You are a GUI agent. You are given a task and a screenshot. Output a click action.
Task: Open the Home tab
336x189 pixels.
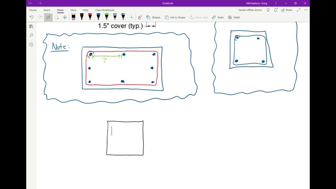point(33,10)
